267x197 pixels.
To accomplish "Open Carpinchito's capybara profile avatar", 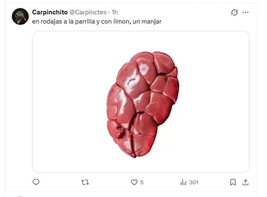I will pyautogui.click(x=20, y=17).
